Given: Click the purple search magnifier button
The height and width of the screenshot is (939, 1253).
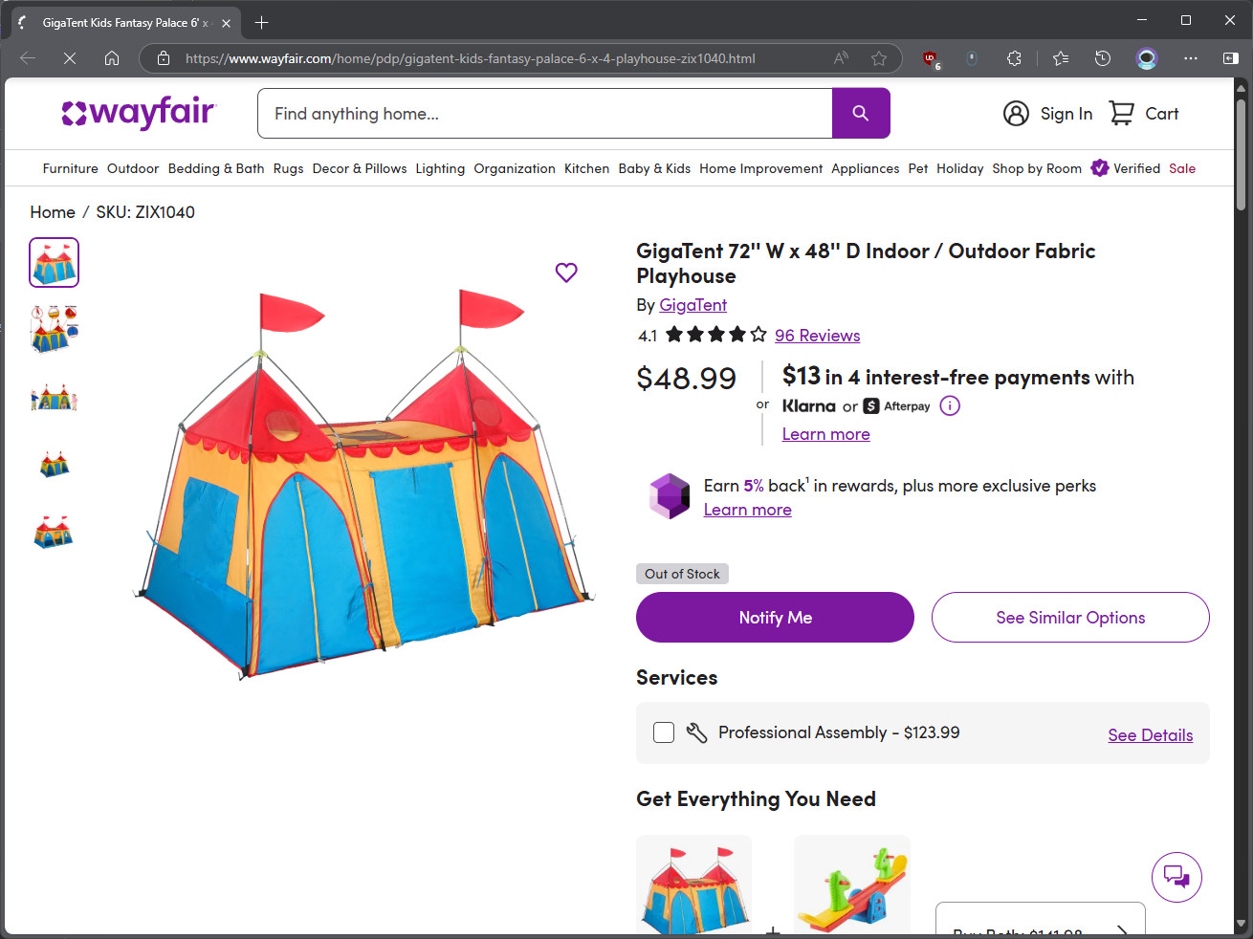Looking at the screenshot, I should click(x=861, y=114).
